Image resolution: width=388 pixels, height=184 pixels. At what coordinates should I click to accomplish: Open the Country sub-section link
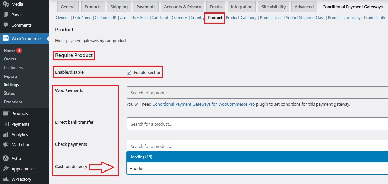[x=197, y=18]
